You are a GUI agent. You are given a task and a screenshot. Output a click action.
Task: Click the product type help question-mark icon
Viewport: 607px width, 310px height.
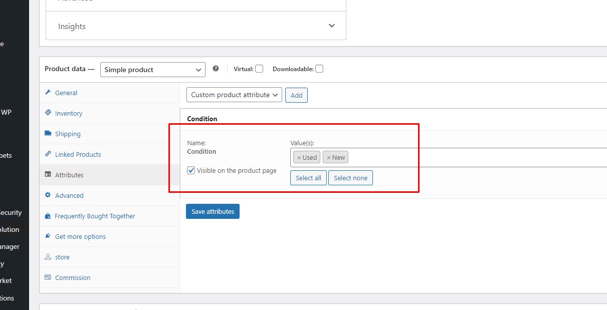(216, 69)
